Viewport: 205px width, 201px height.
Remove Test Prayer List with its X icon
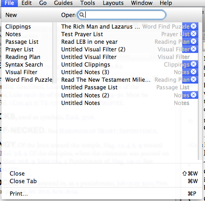tap(193, 34)
